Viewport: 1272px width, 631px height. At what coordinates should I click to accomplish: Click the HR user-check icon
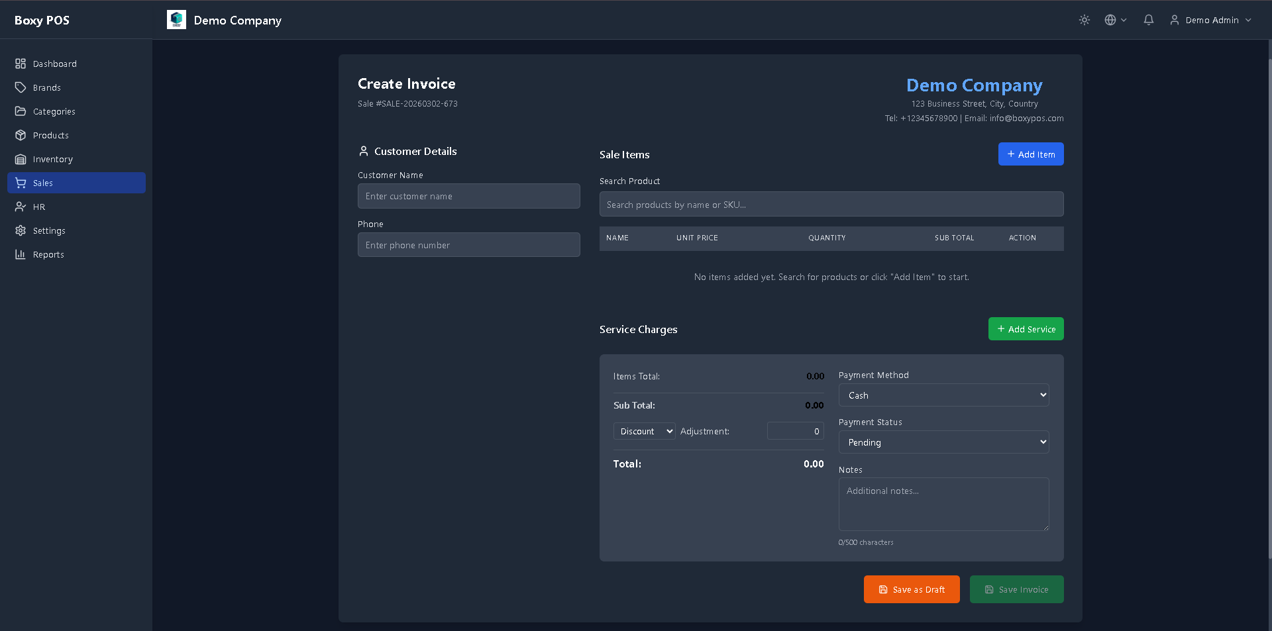pos(21,207)
